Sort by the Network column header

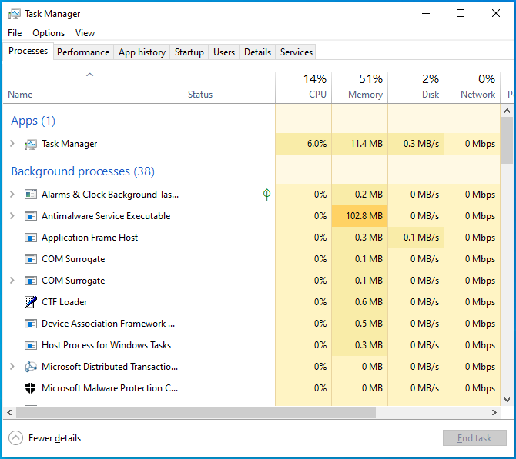coord(472,88)
